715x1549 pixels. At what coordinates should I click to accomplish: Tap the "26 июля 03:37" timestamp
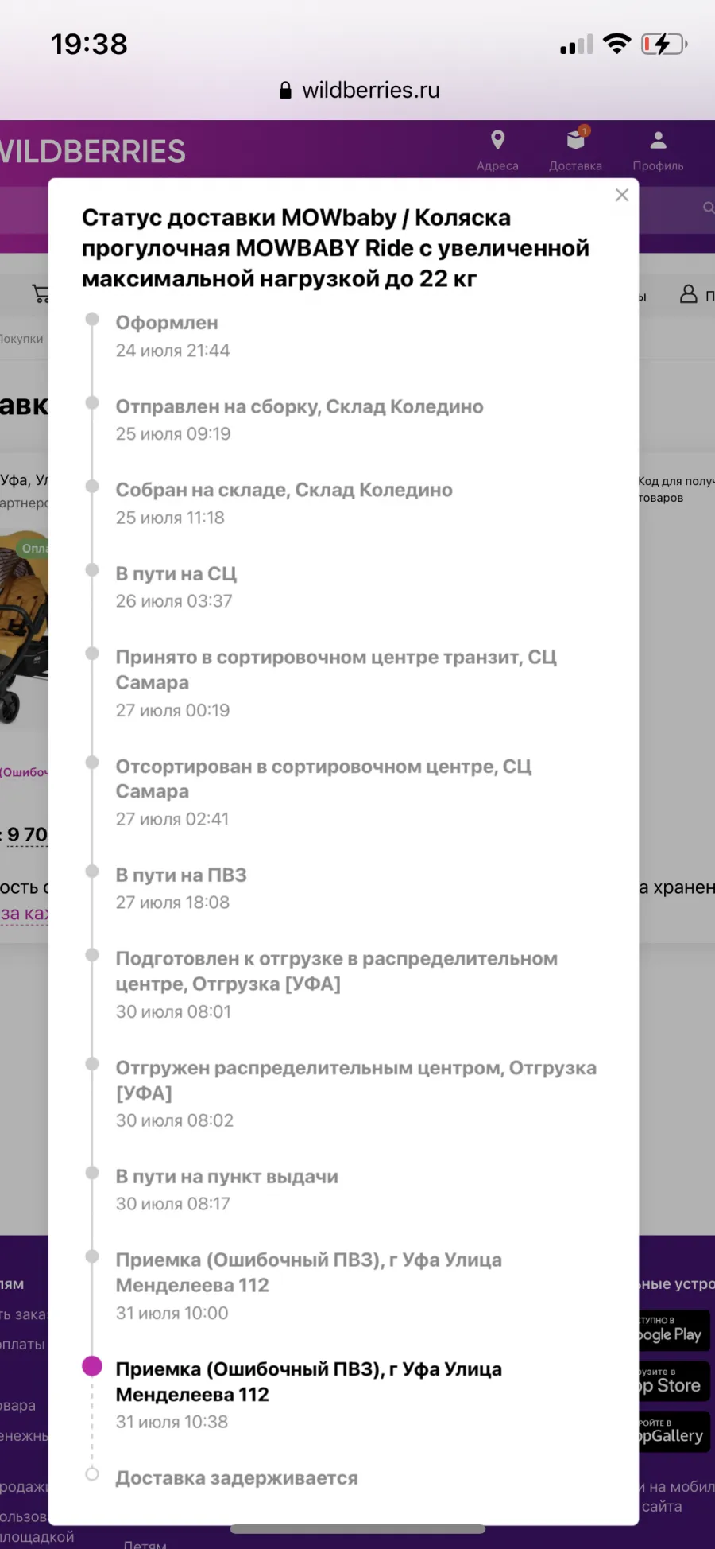click(x=174, y=601)
